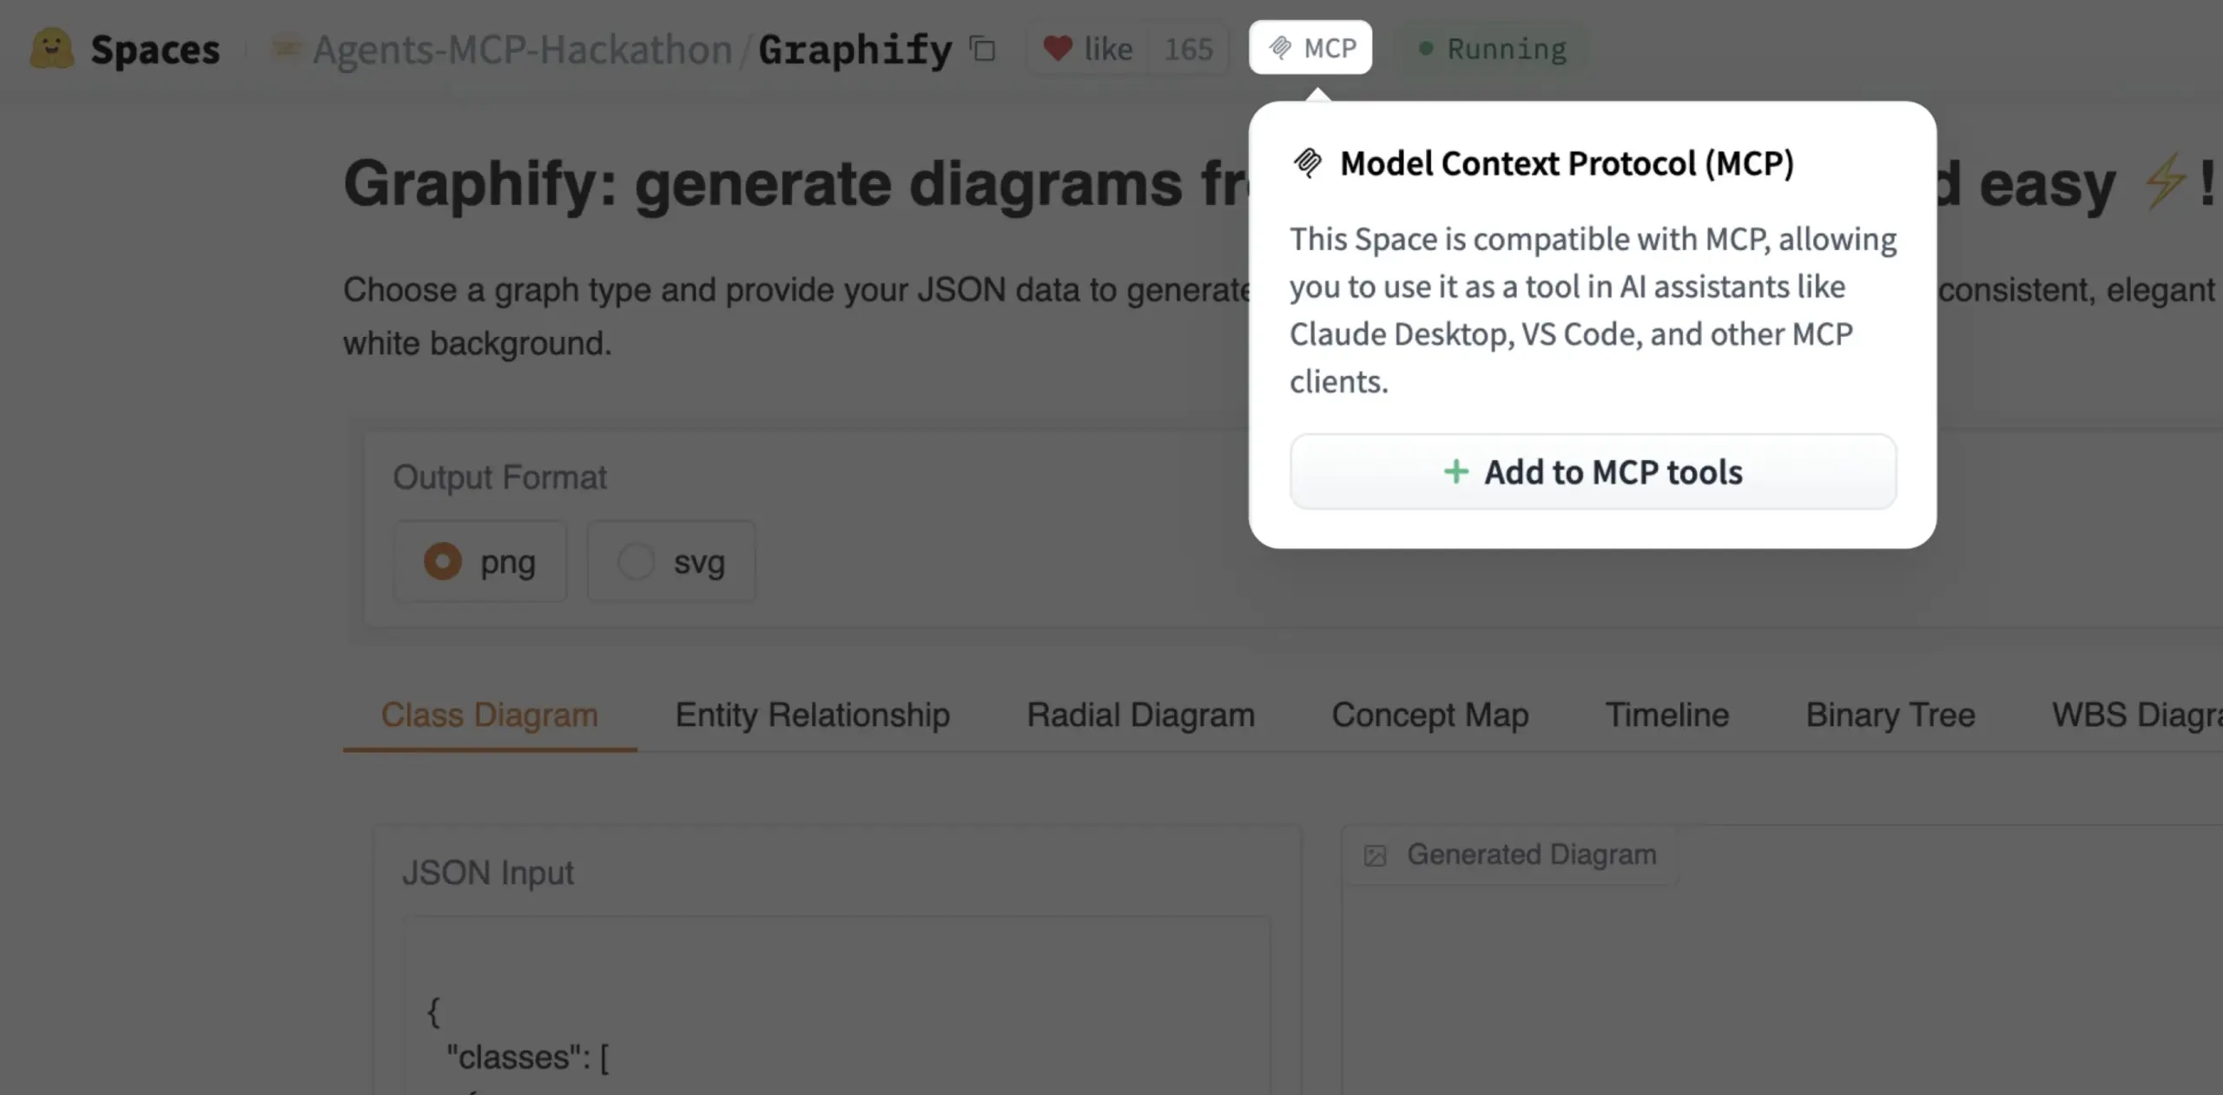Open the WBS Diagram tab
The image size is (2223, 1095).
point(2136,716)
